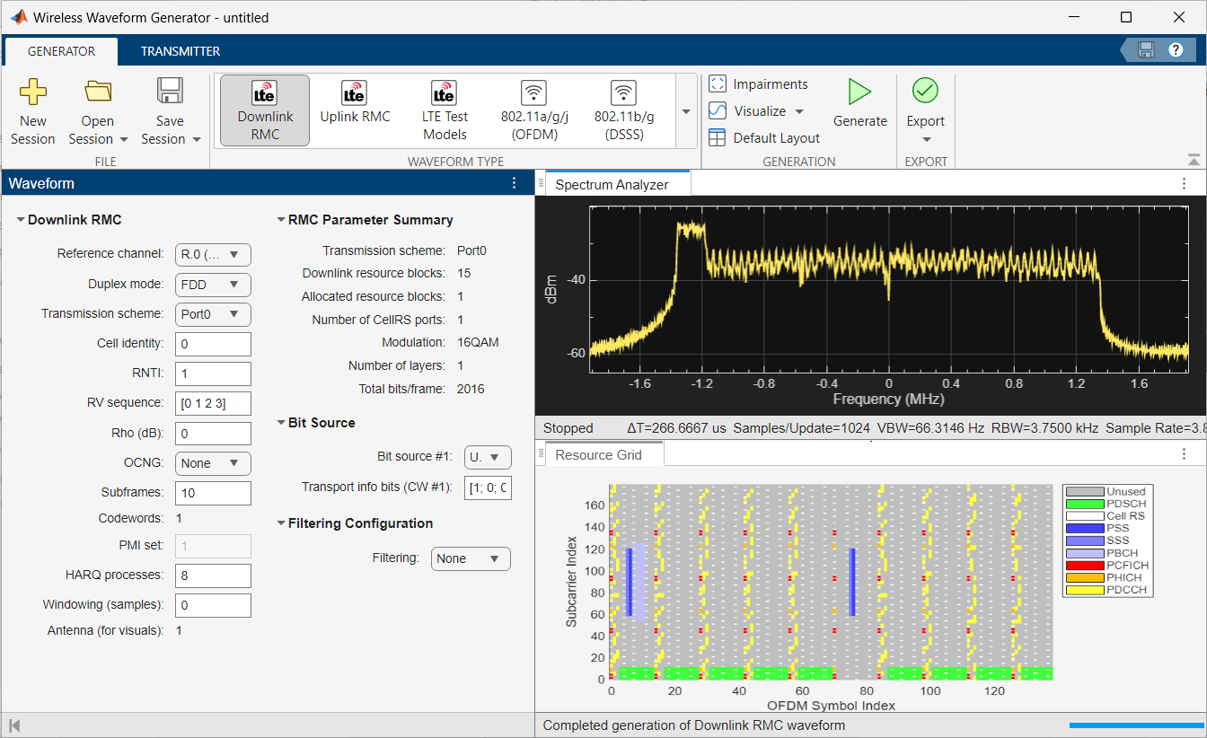Click the Total bits/frame value 2016
Screen dimensions: 1207x738
tap(470, 389)
